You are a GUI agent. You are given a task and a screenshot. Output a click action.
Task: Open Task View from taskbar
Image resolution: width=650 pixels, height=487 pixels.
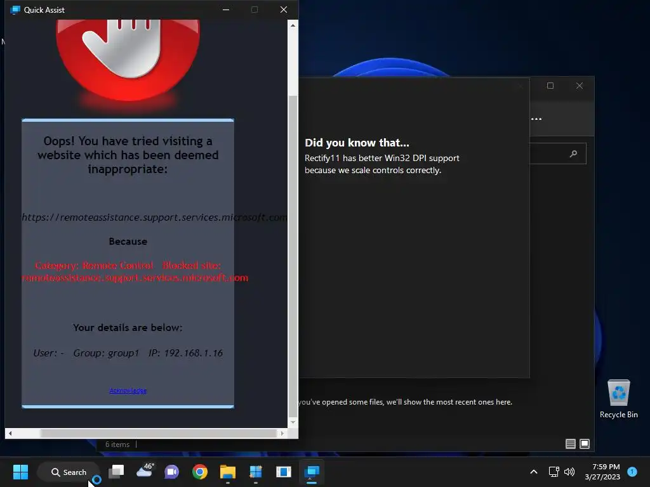pyautogui.click(x=116, y=472)
